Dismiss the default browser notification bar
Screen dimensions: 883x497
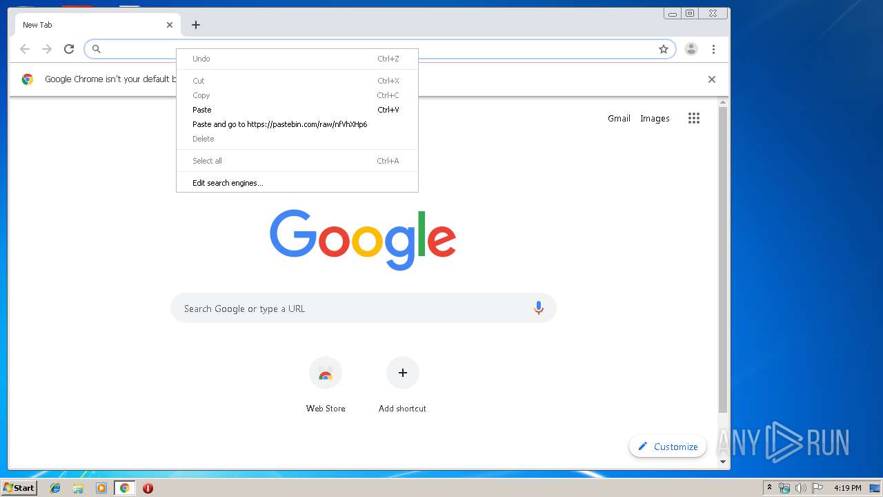point(712,79)
